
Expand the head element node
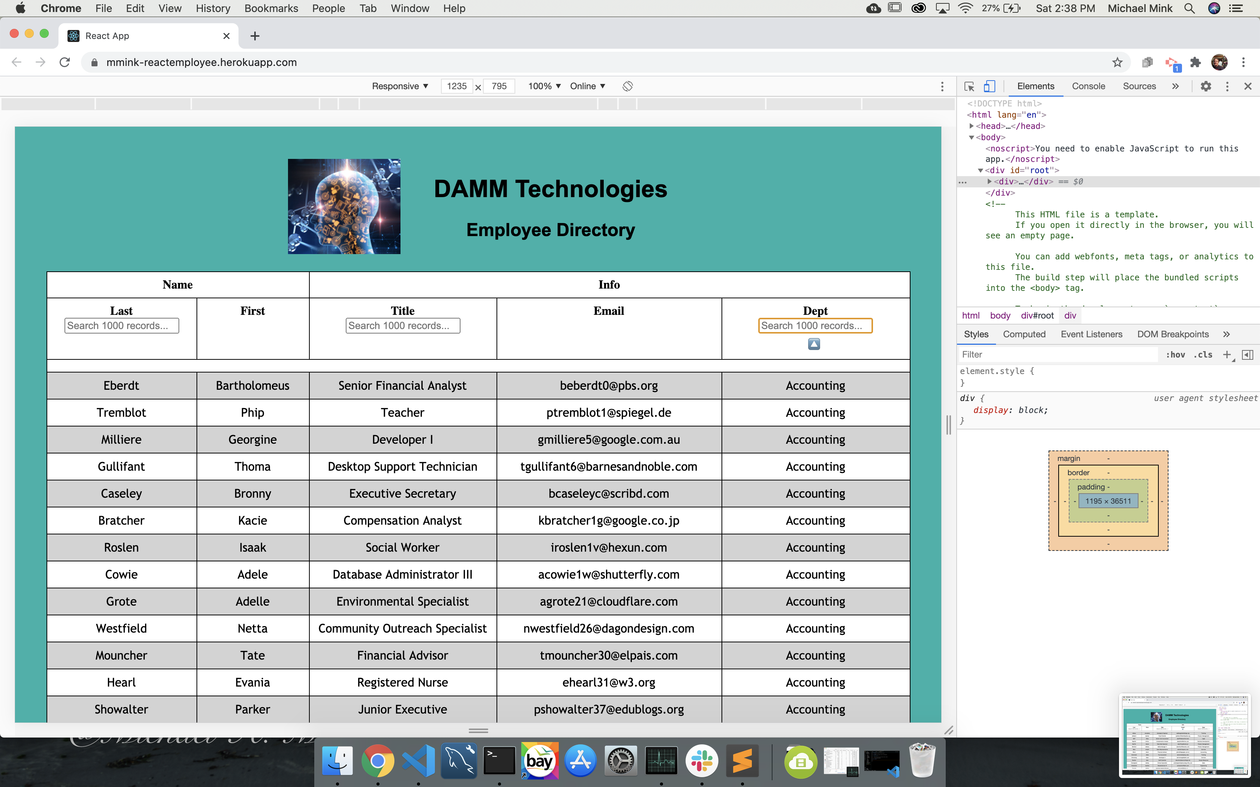click(972, 126)
